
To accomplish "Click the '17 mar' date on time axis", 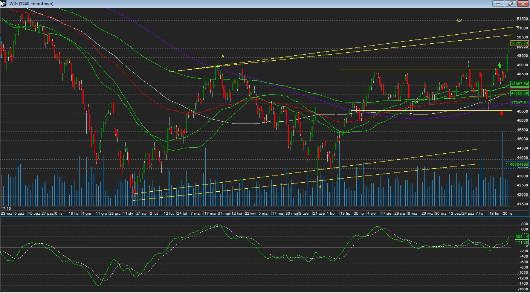I will click(x=210, y=213).
